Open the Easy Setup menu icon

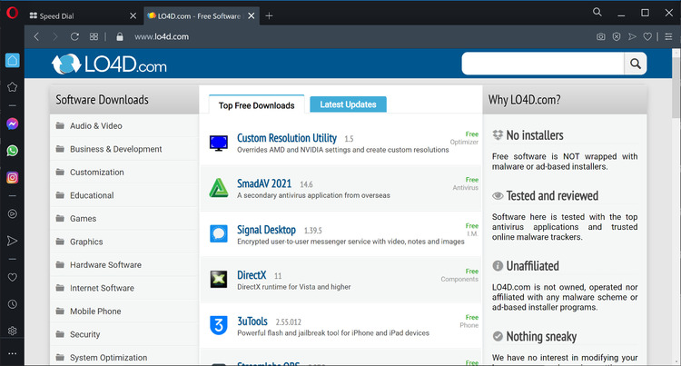(x=668, y=37)
